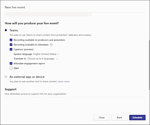Select the Teams production radio button

pyautogui.click(x=6, y=30)
